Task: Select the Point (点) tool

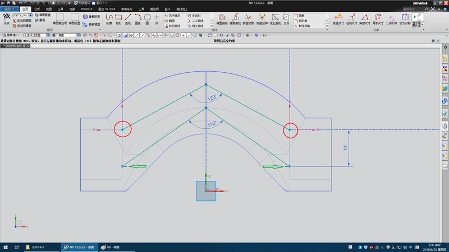Action: [157, 19]
